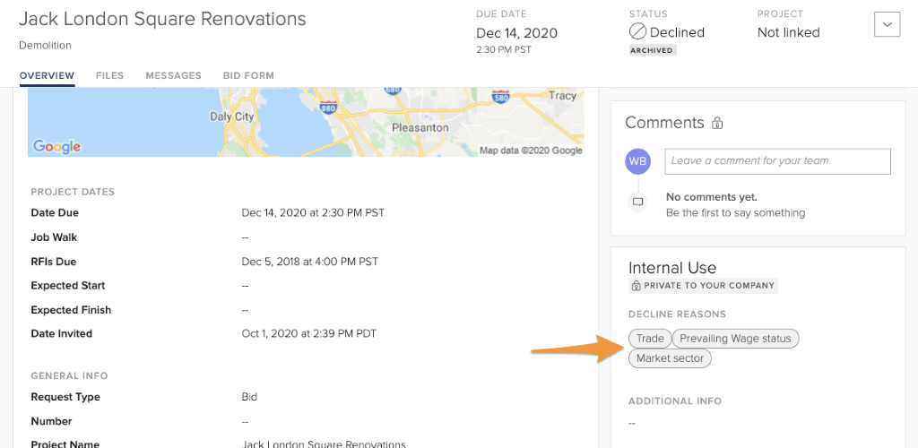Click the 'Market sector' decline reason tag

coord(670,358)
